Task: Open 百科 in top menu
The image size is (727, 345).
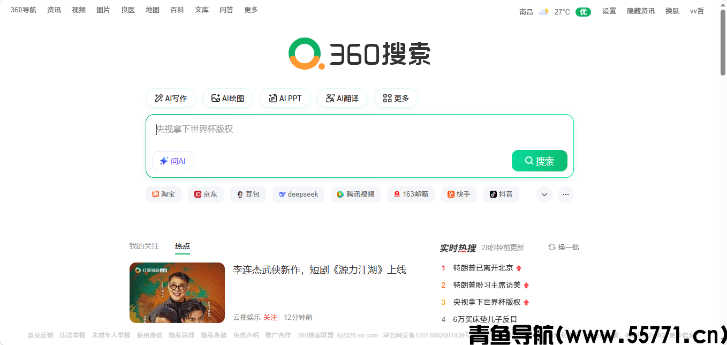Action: tap(177, 10)
